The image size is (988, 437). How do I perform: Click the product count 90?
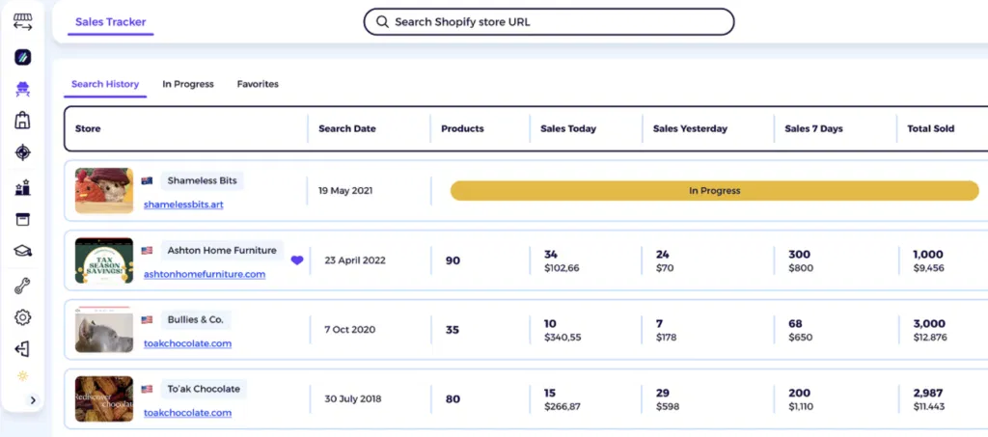(x=453, y=260)
